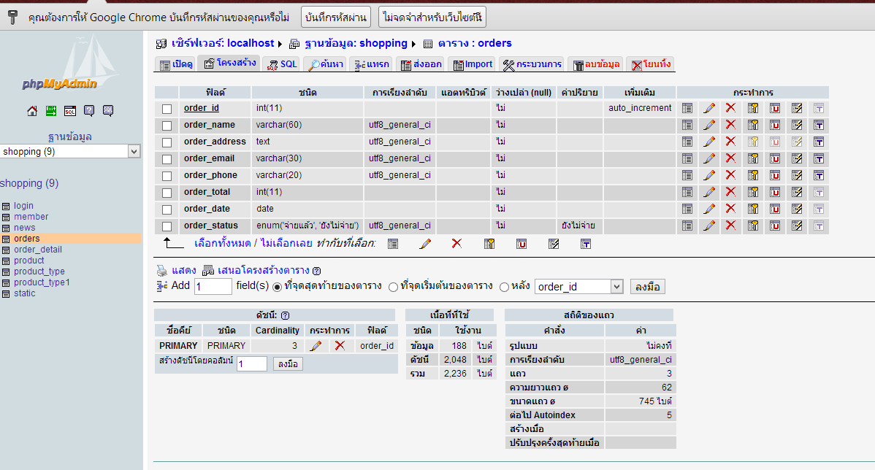
Task: Click the ไม่เลือกเลย unselect all link
Action: click(286, 243)
